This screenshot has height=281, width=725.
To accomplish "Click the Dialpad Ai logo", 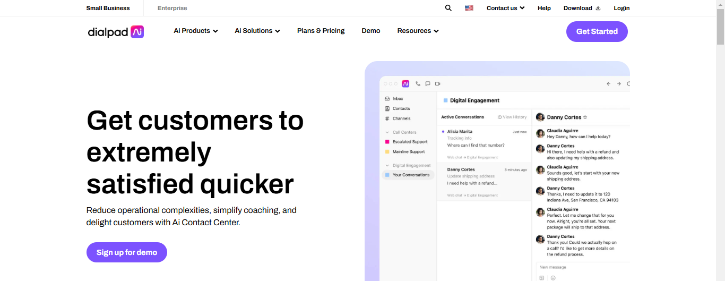I will (x=116, y=32).
